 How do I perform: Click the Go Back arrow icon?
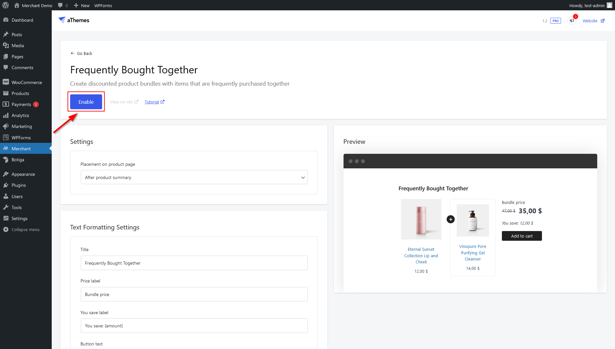[x=72, y=53]
